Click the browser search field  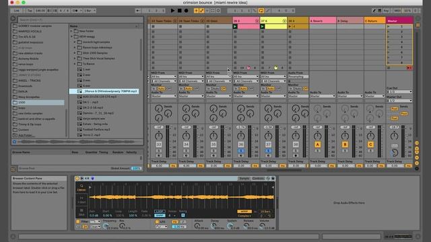point(80,19)
